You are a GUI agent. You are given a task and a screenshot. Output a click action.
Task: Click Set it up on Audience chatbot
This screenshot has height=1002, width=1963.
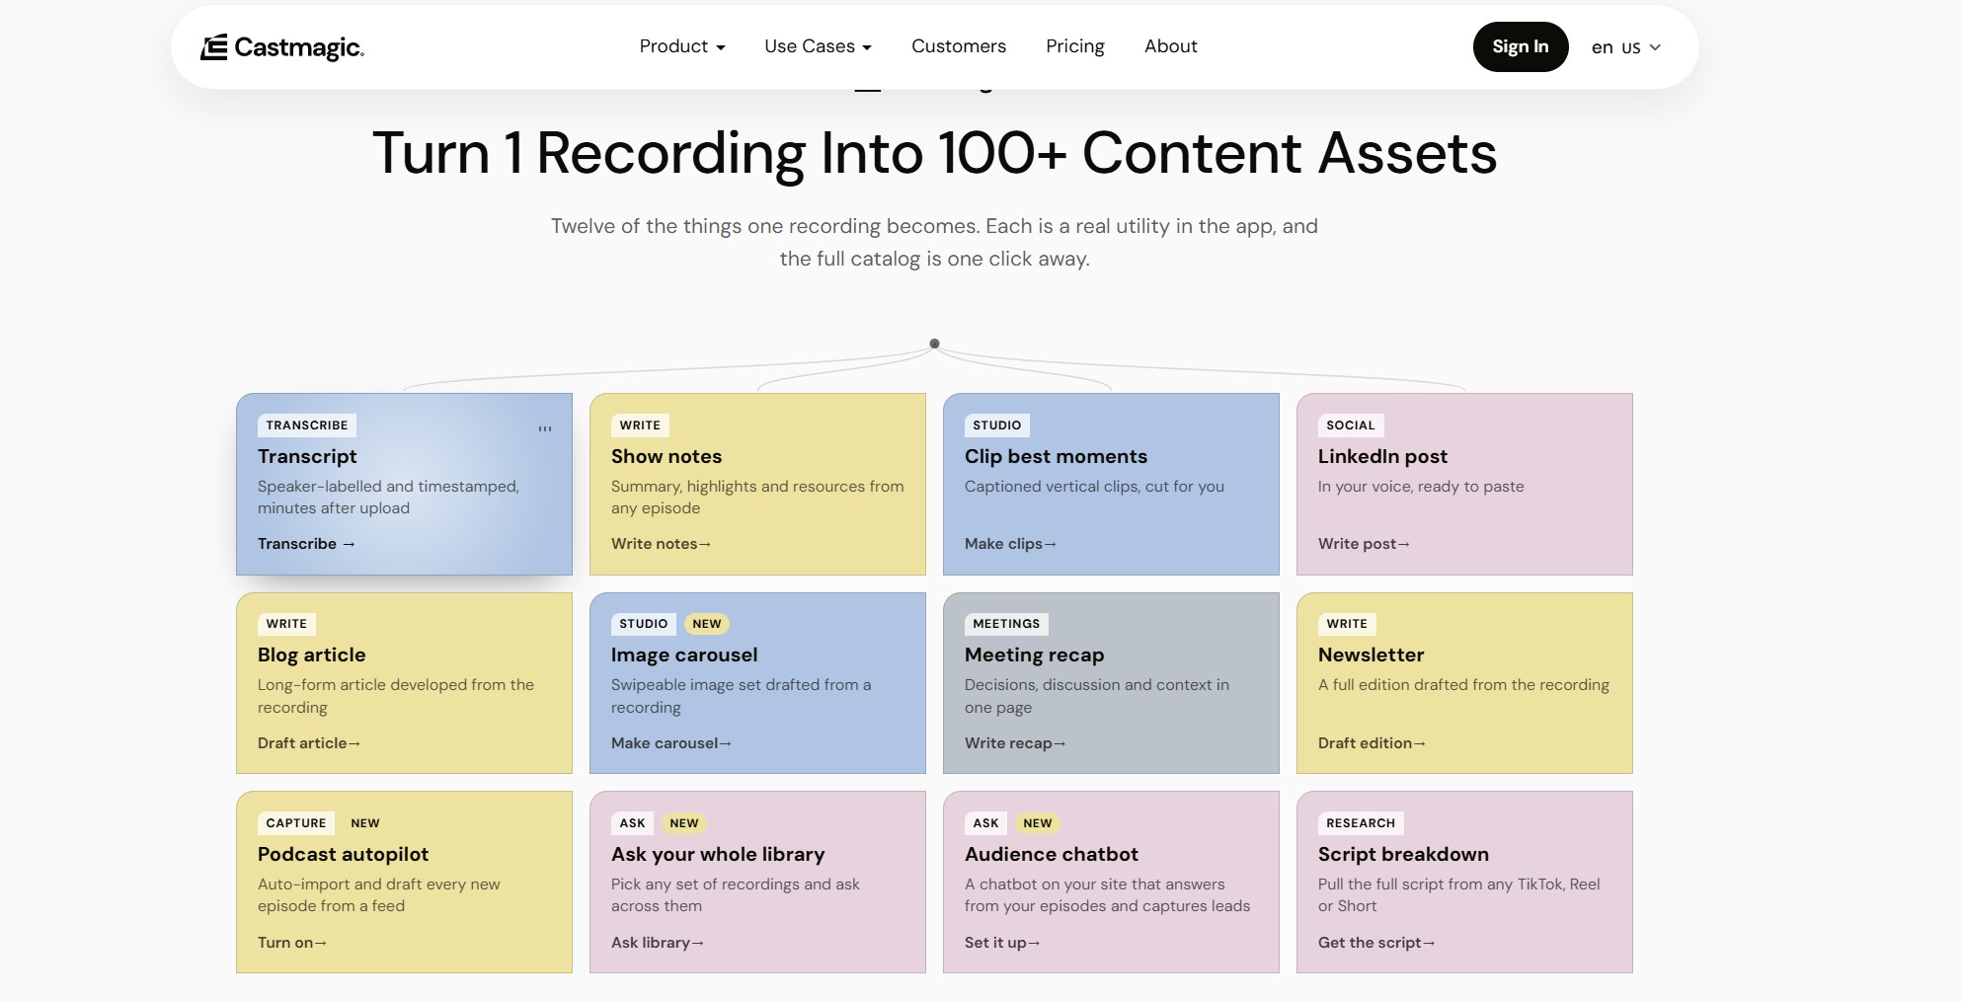tap(1002, 943)
